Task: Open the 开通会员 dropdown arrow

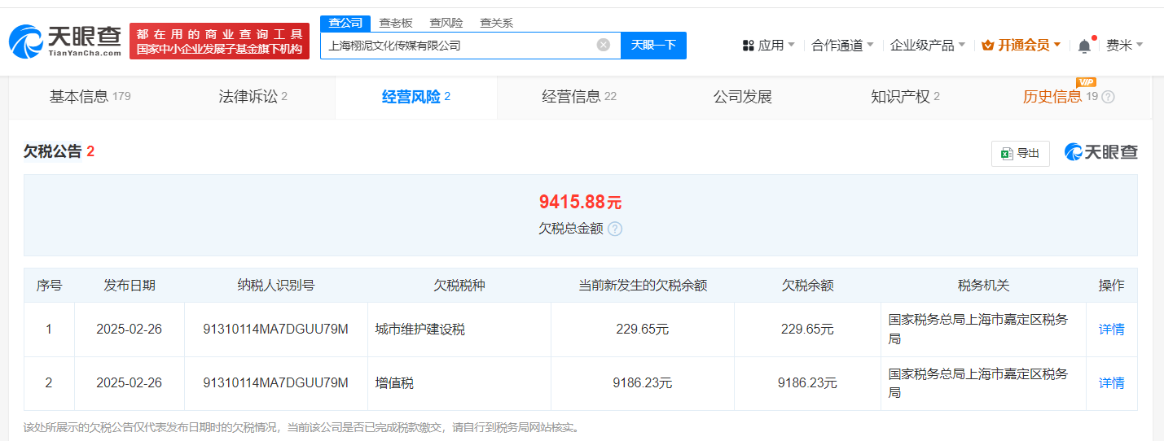Action: 1057,46
